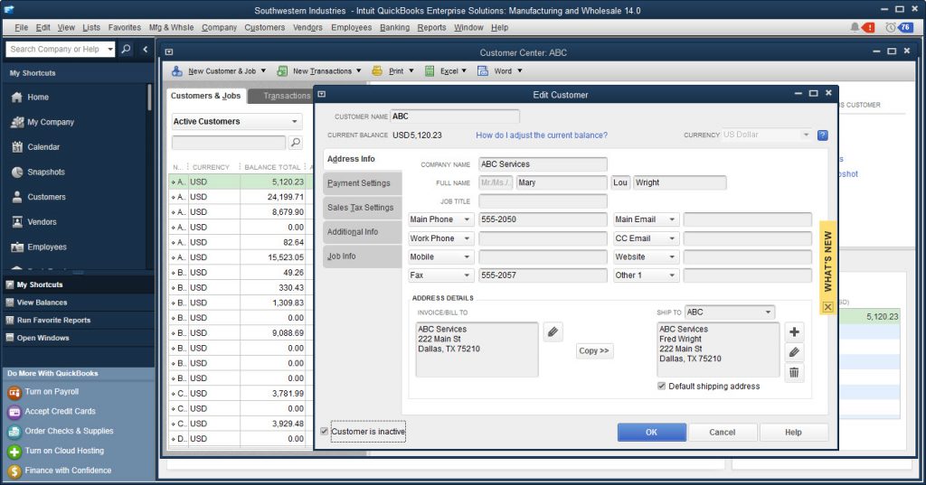Open 'How do I adjust the current balance?' link

point(542,135)
